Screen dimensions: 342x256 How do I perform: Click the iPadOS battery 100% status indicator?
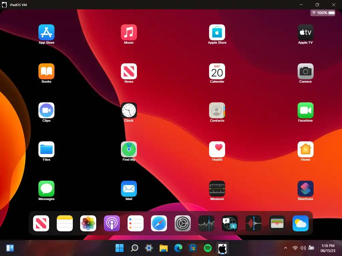pyautogui.click(x=323, y=13)
